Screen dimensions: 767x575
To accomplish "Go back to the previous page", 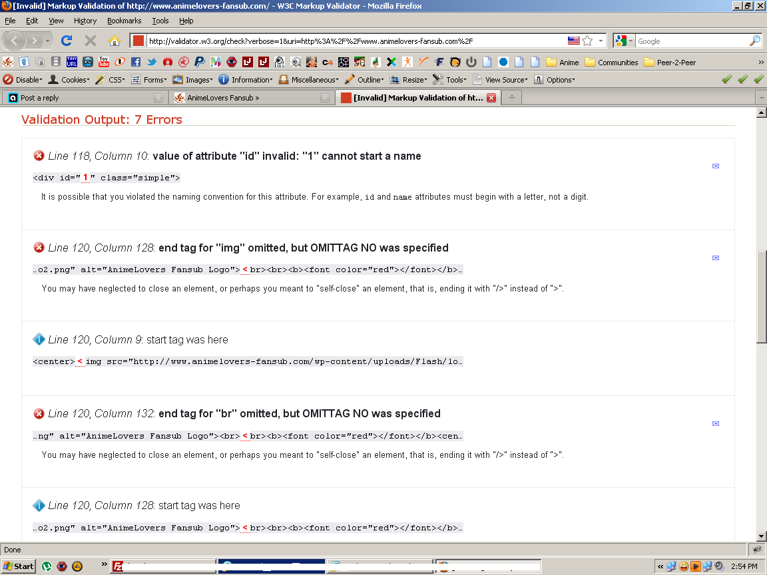I will pos(14,41).
